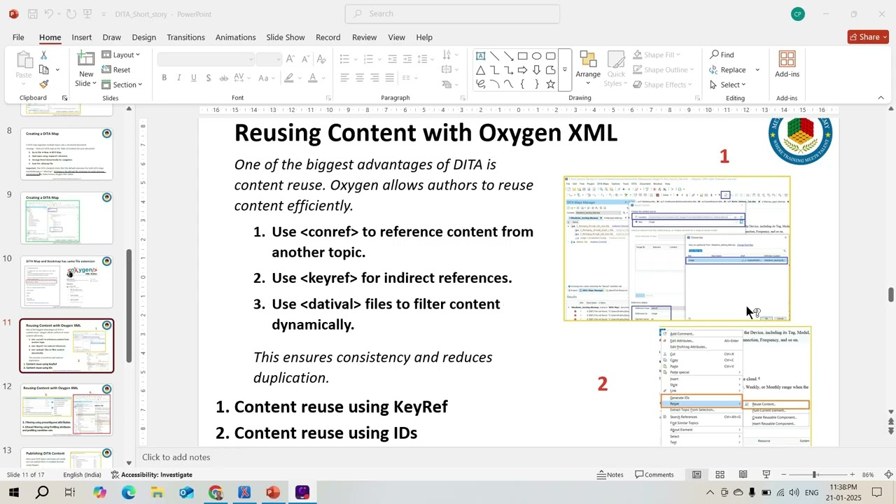
Task: Click the 86% zoom level text
Action: click(x=868, y=475)
